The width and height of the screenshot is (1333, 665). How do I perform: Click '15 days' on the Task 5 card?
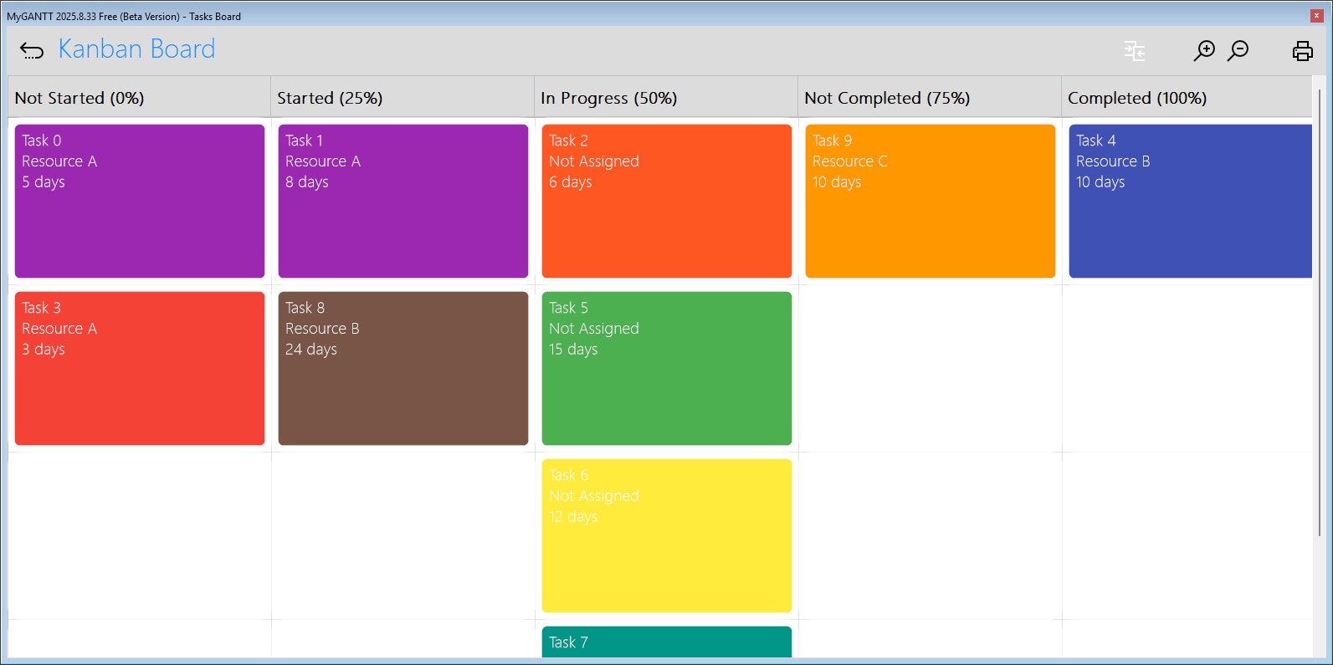point(573,350)
